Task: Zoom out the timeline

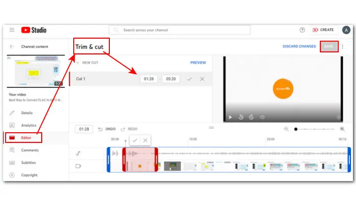Action: pyautogui.click(x=286, y=129)
